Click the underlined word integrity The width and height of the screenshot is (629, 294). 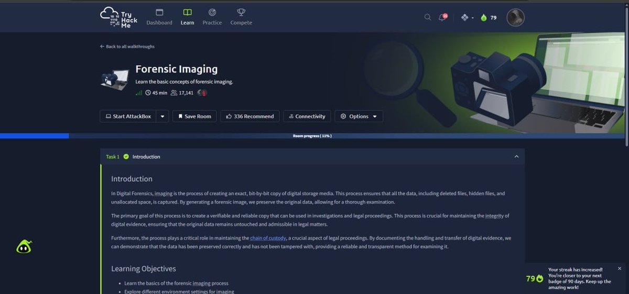[494, 216]
